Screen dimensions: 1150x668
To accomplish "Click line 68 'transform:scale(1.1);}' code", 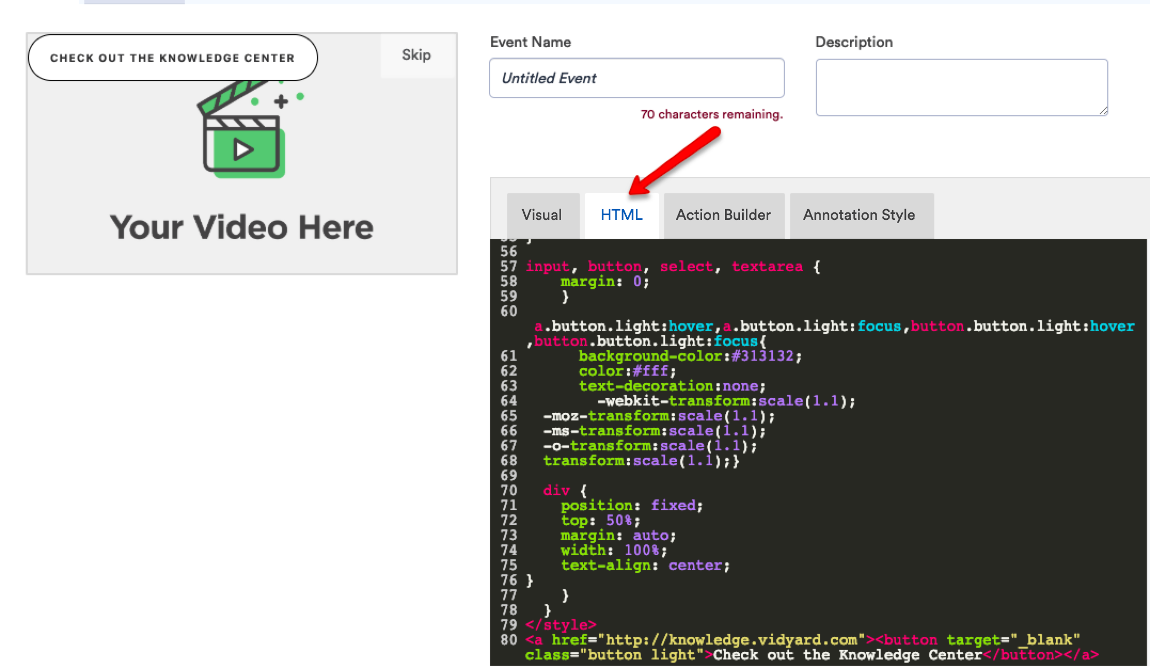I will point(641,460).
